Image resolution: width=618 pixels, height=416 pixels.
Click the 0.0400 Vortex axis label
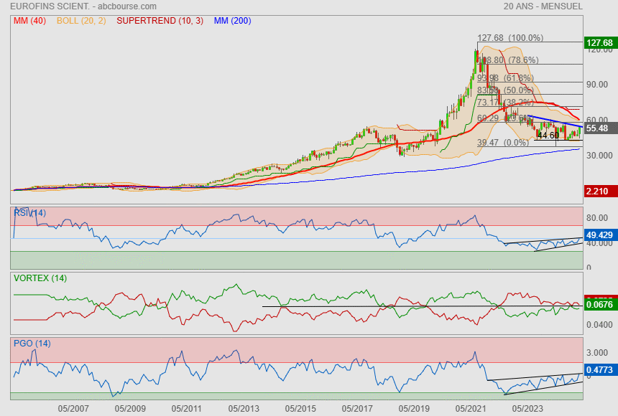(x=599, y=325)
